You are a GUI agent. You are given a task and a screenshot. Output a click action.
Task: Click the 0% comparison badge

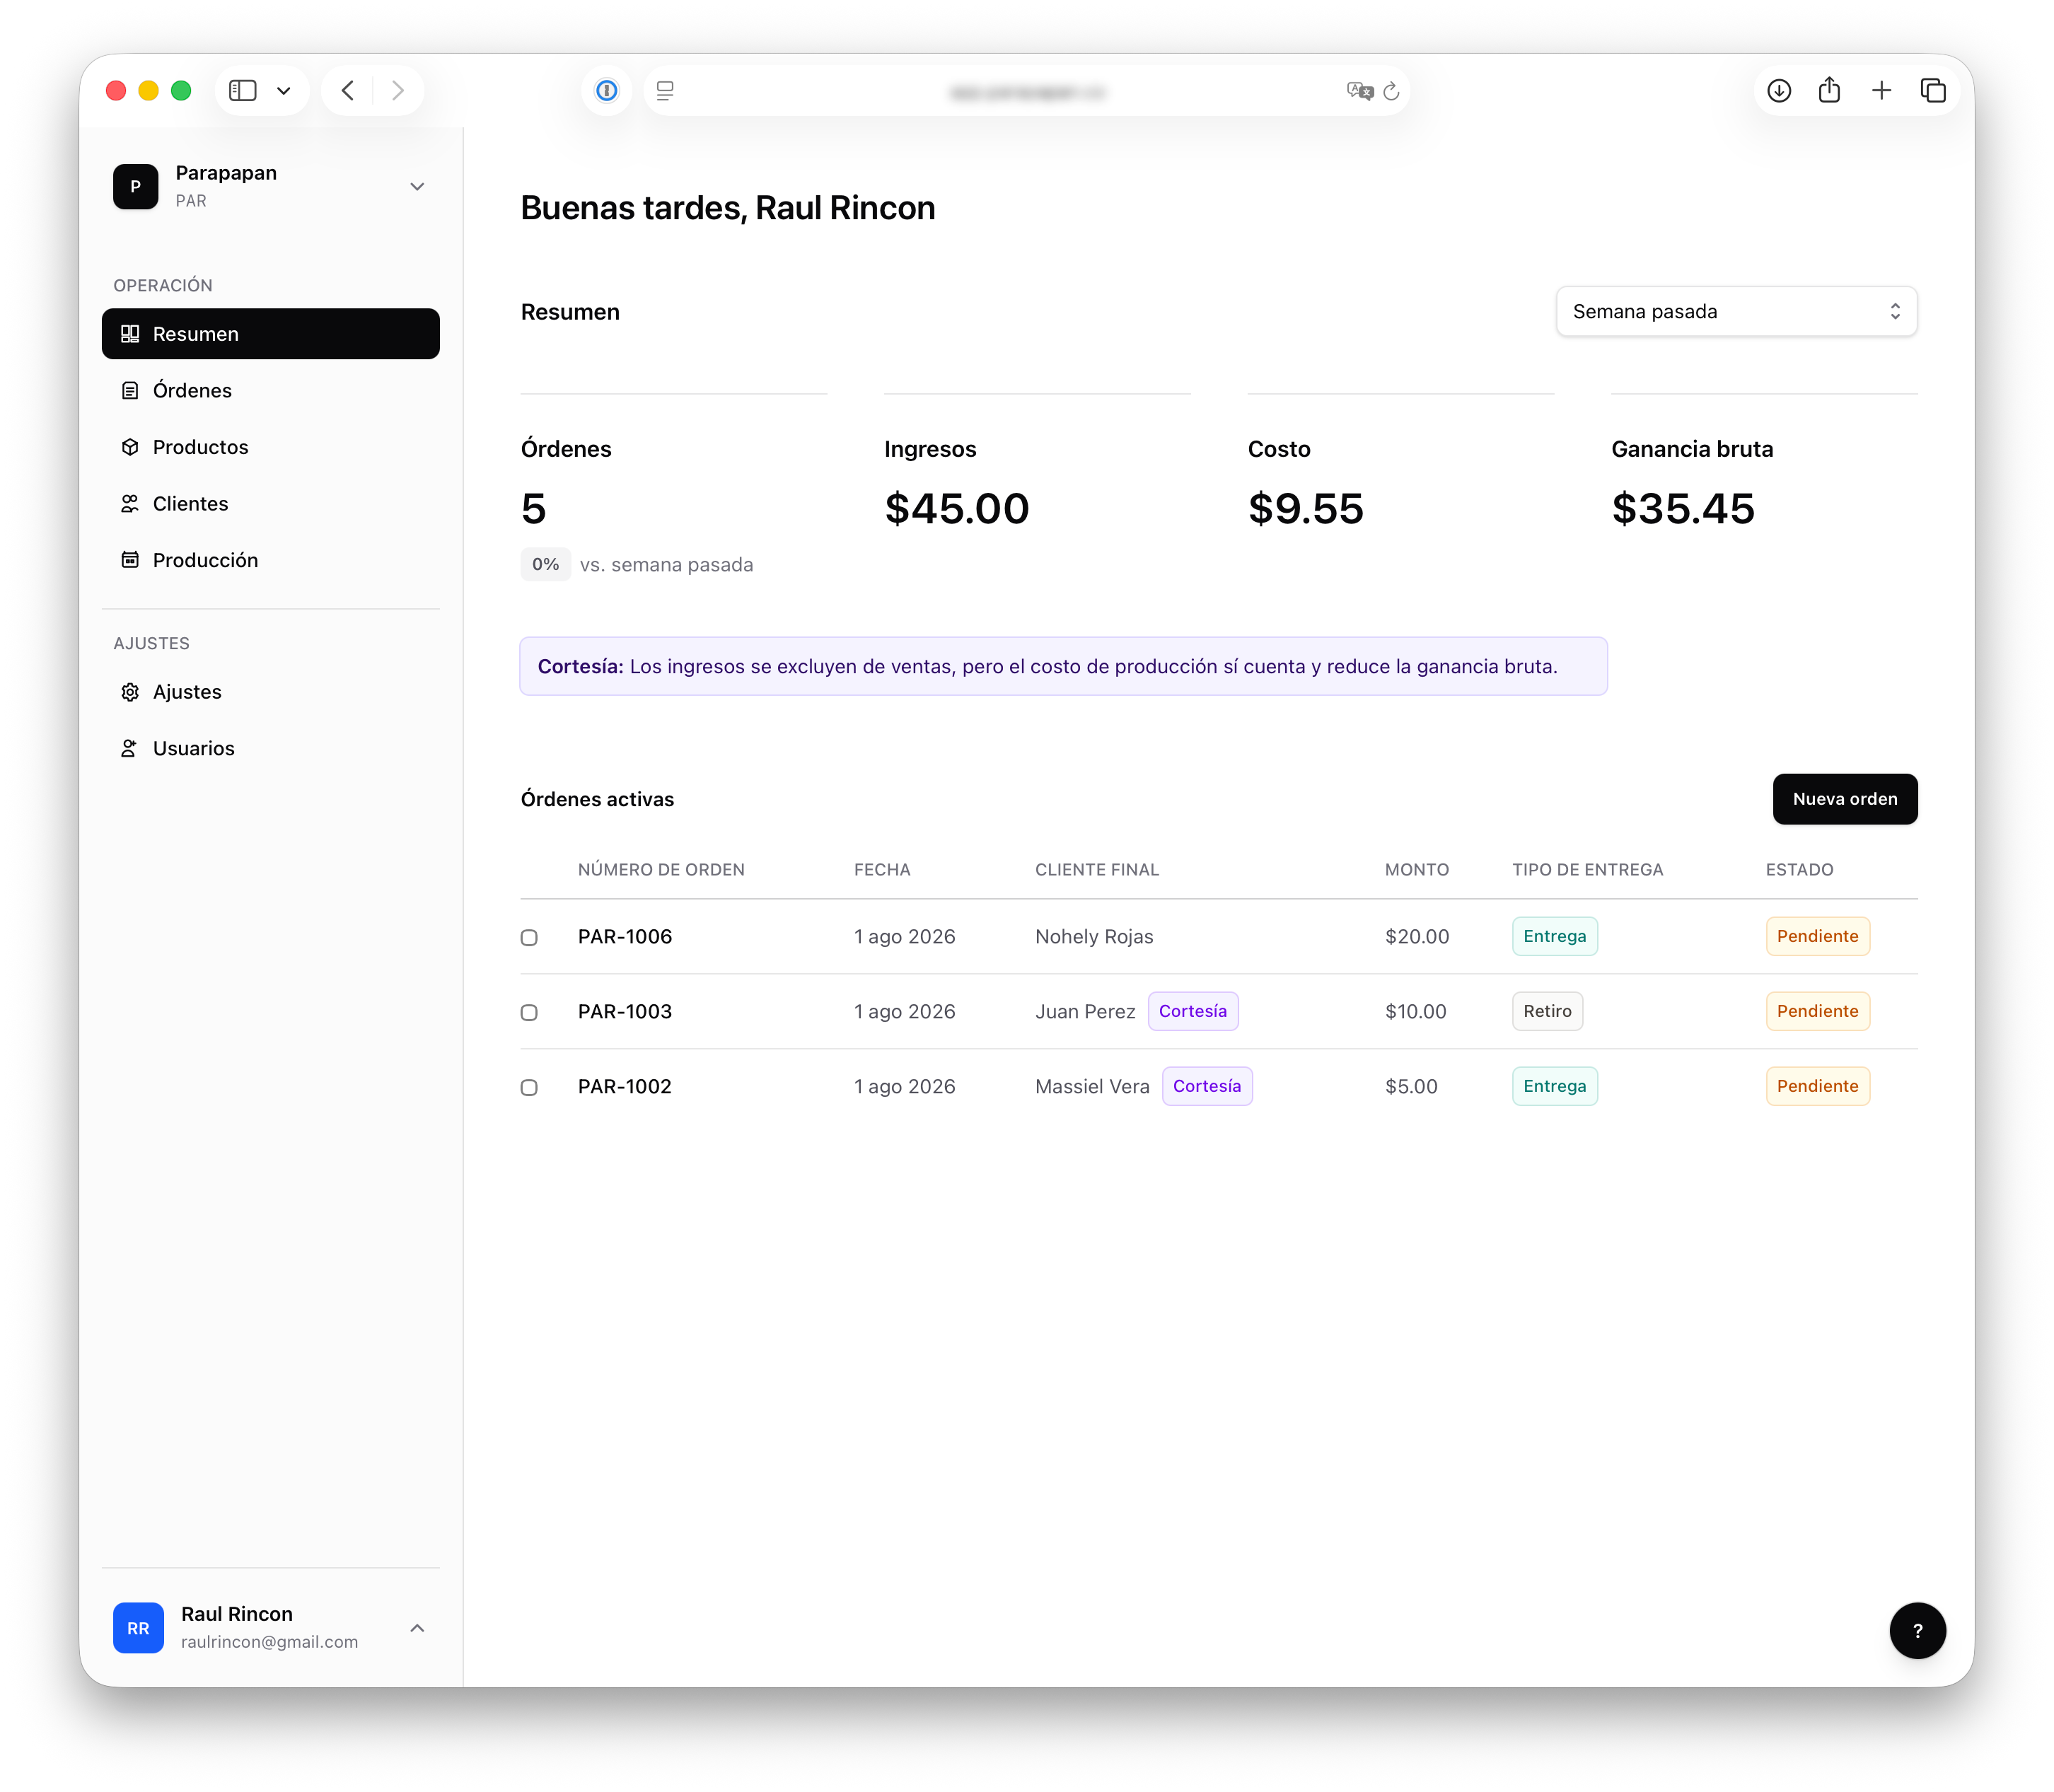(545, 565)
